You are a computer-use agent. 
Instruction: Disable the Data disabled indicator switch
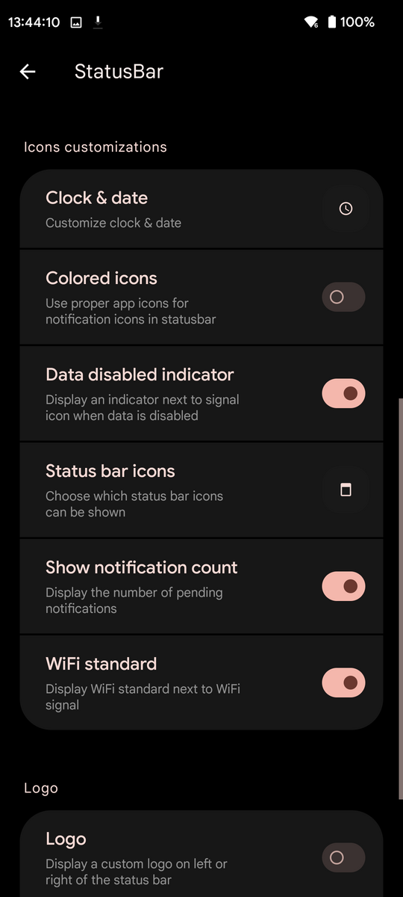(x=343, y=393)
